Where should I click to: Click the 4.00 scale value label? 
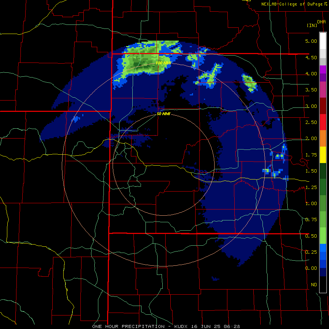pos(311,73)
